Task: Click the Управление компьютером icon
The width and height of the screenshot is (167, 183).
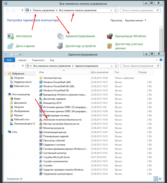Action: [x=41, y=174]
